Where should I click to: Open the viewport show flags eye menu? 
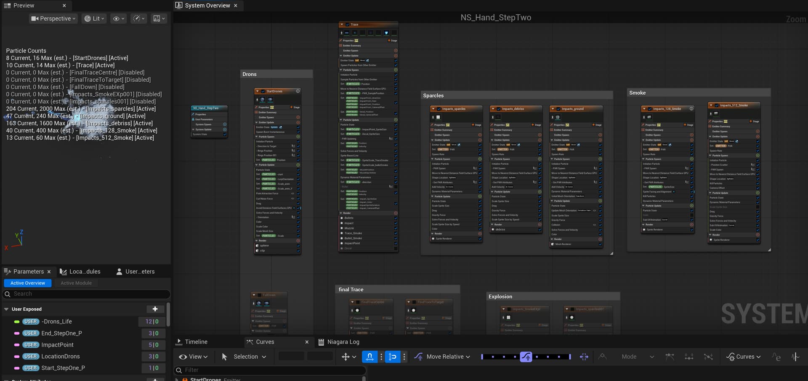(119, 19)
